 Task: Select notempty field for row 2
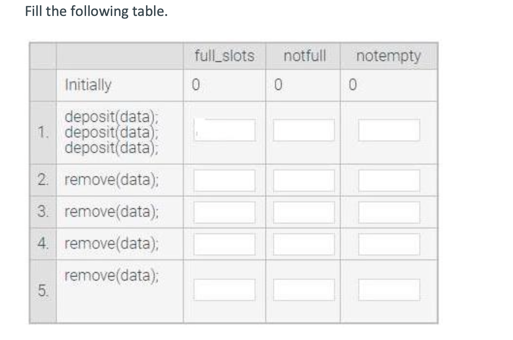point(389,181)
